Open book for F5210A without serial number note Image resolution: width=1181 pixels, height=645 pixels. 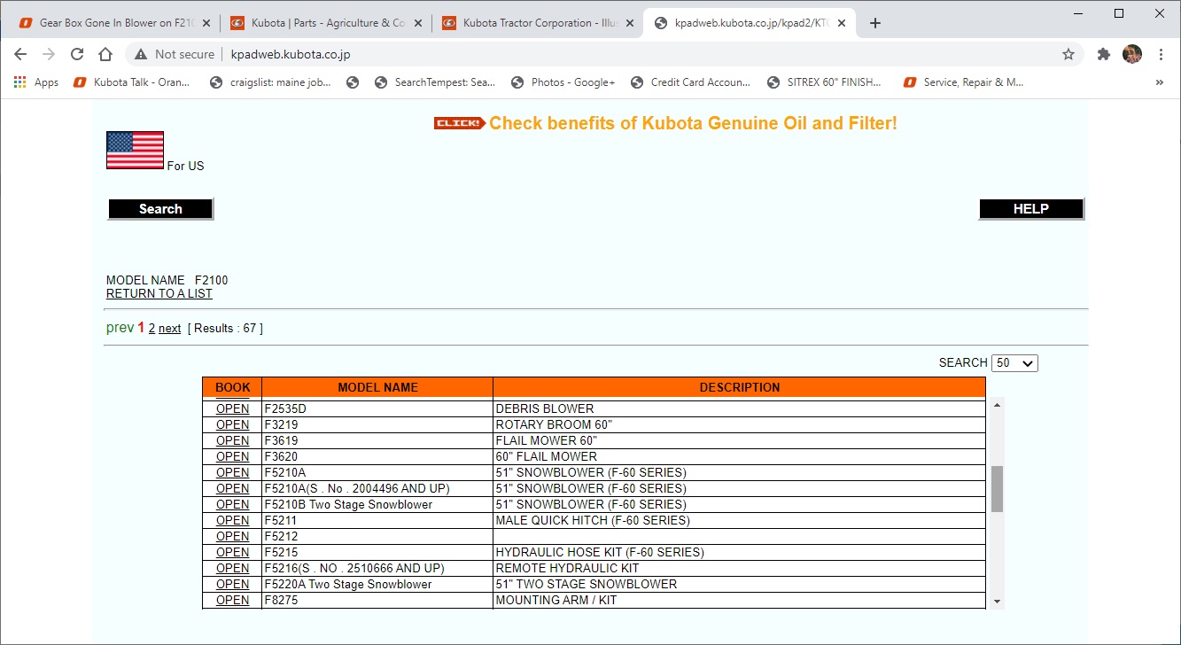click(233, 472)
